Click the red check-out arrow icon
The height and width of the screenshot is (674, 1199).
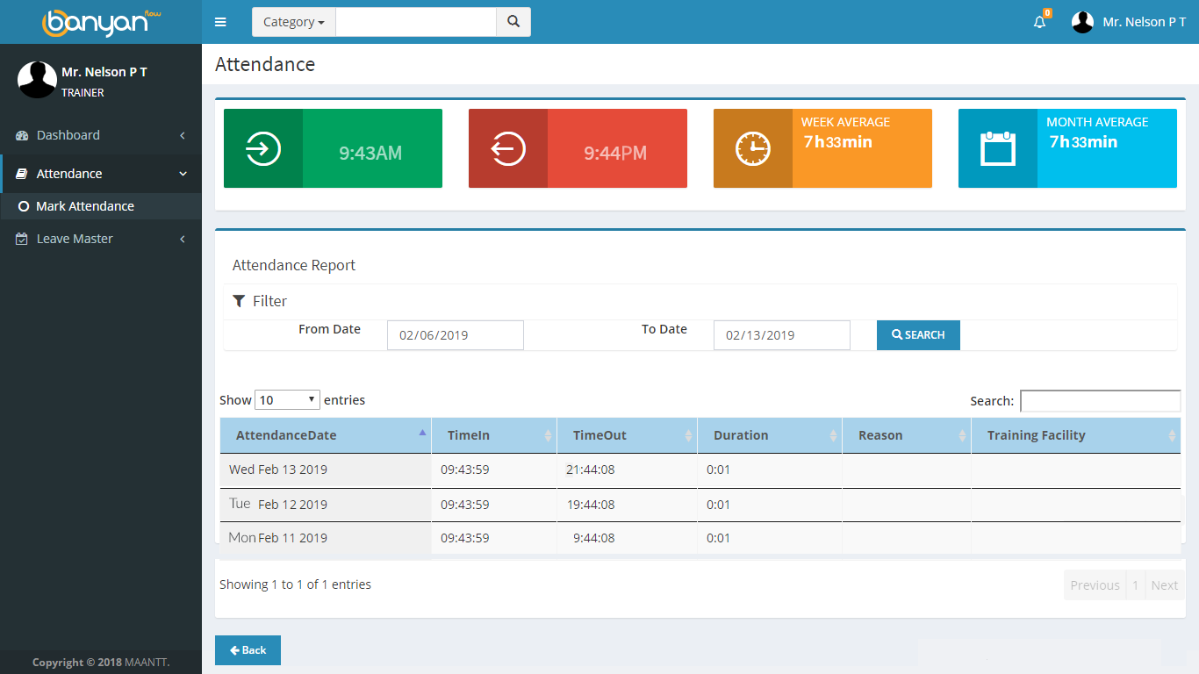coord(508,148)
